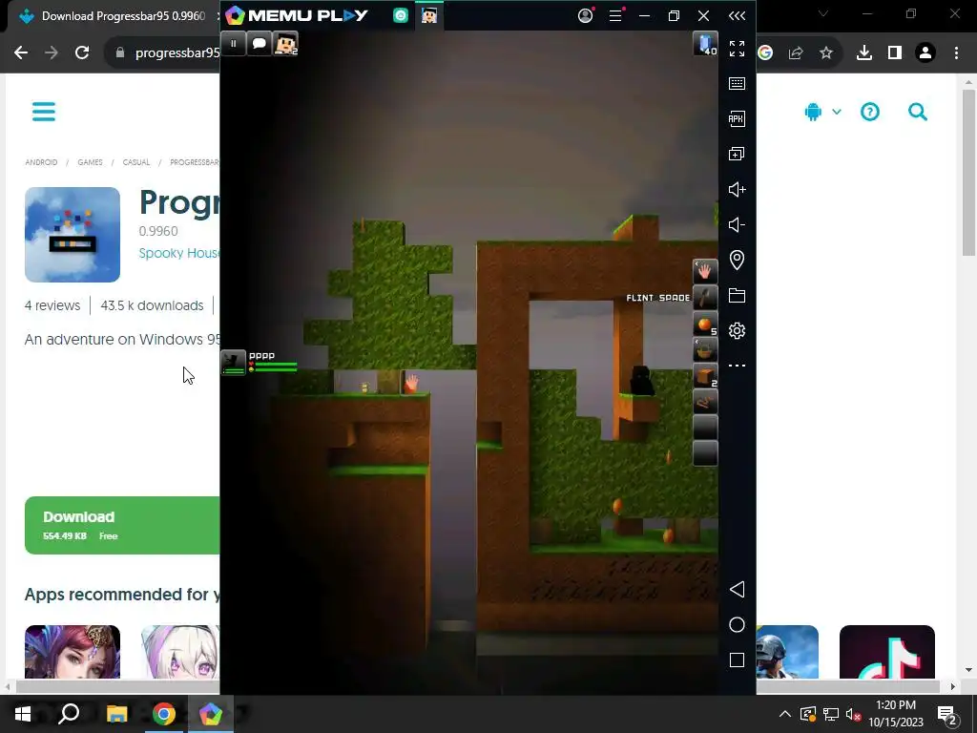
Task: Open the time crystals counter showing 40
Action: [x=705, y=44]
